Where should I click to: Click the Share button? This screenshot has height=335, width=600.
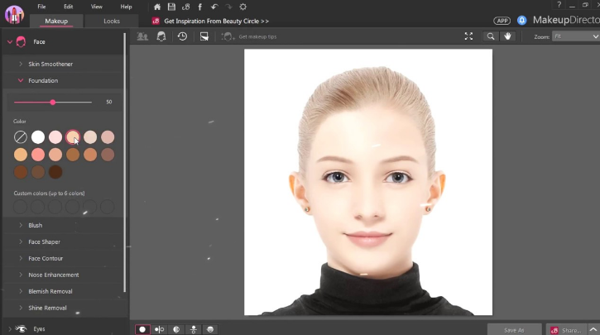tap(566, 330)
